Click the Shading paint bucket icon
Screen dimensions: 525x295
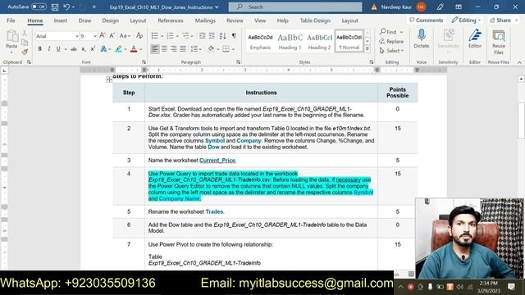[211, 49]
